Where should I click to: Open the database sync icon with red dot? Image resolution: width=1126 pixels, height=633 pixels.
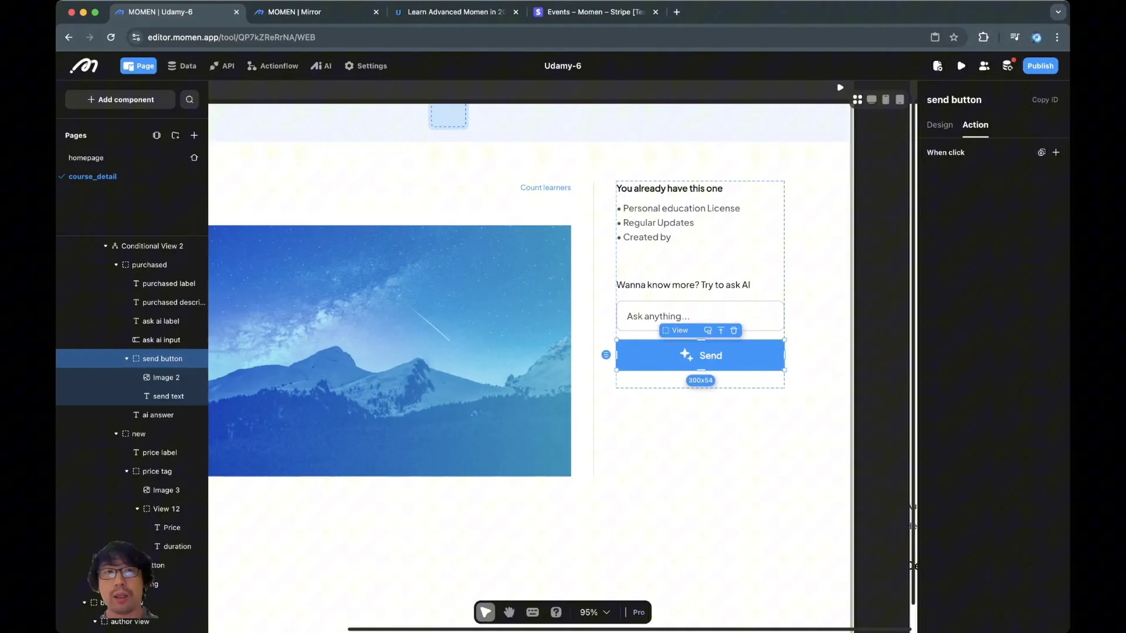point(1008,66)
